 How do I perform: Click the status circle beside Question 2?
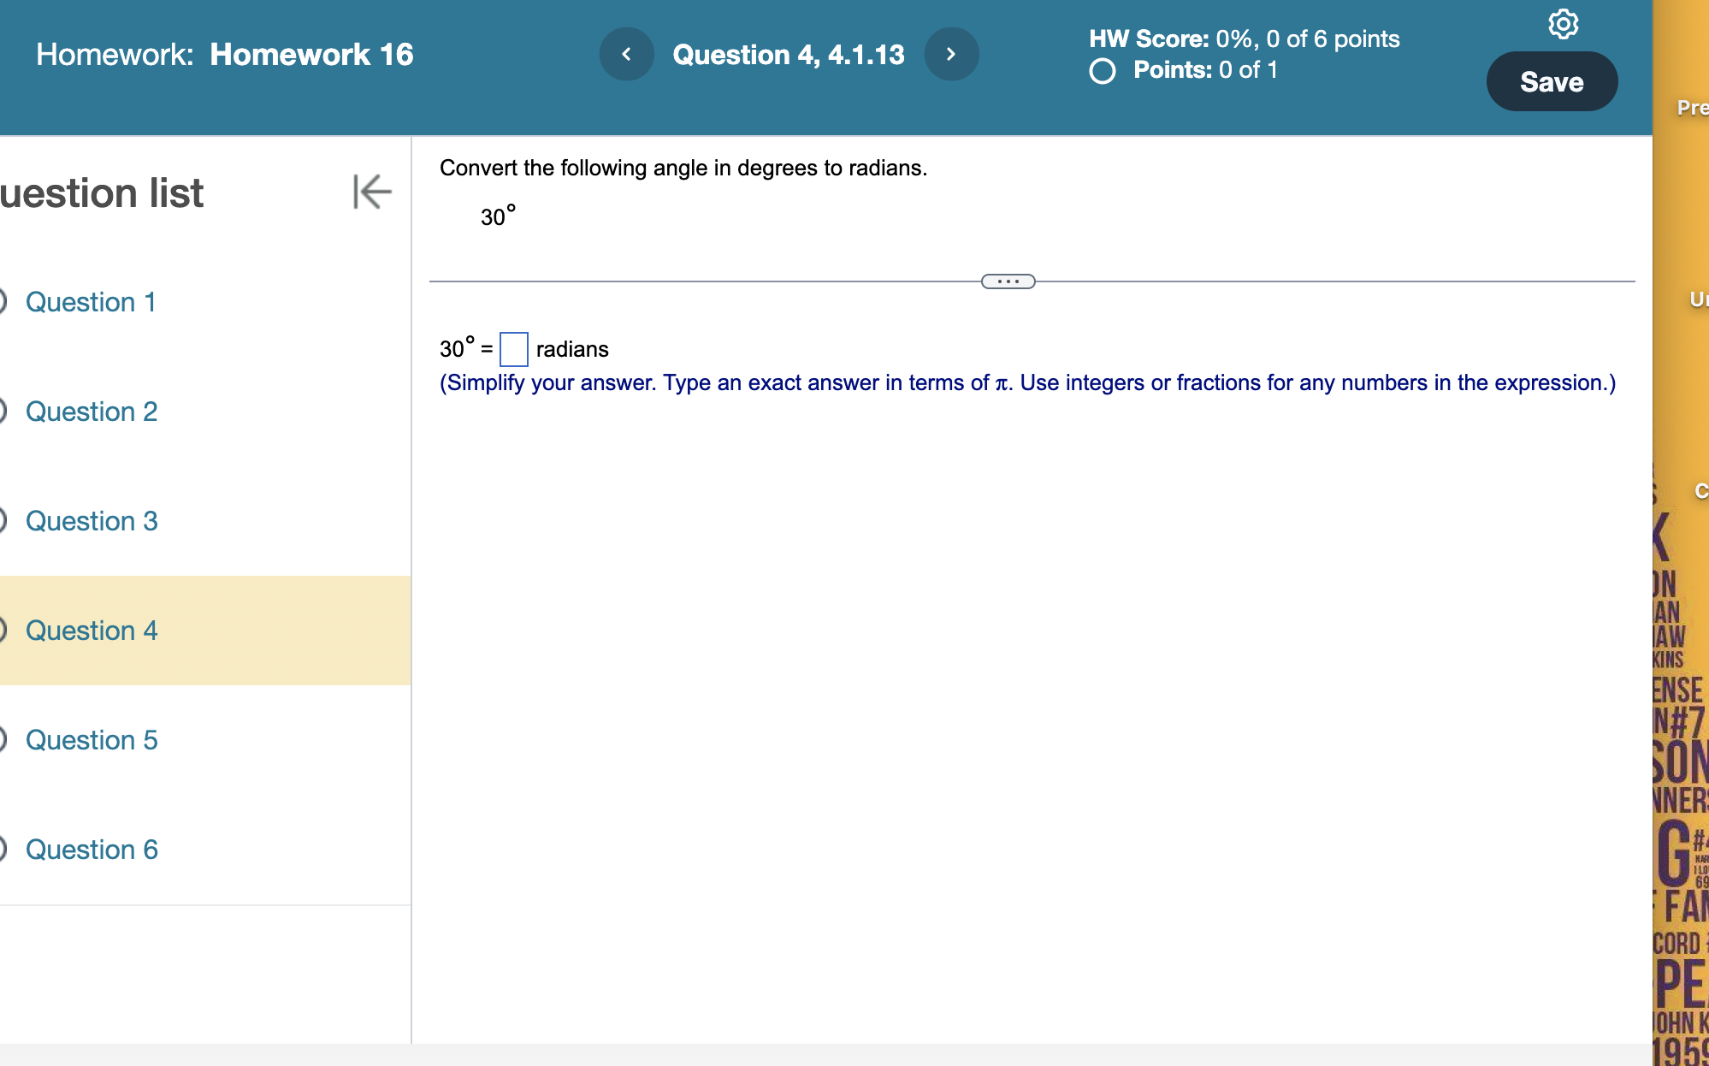(3, 412)
